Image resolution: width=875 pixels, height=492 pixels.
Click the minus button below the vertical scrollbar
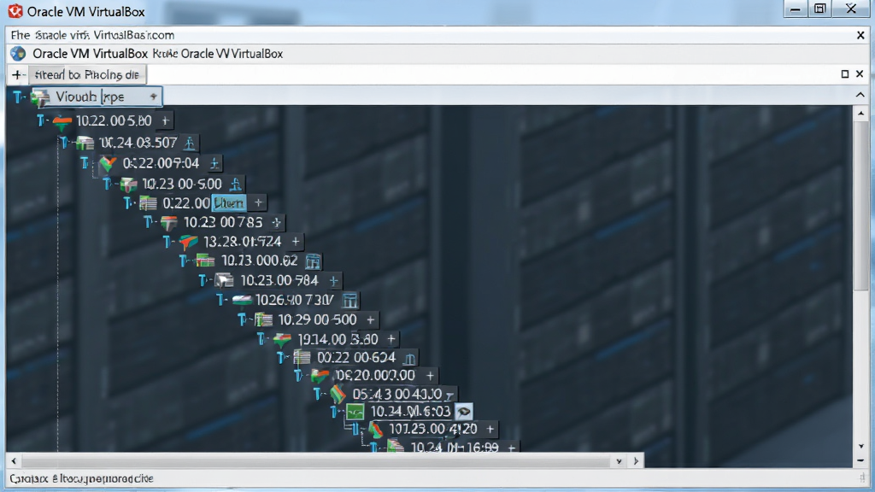point(860,460)
